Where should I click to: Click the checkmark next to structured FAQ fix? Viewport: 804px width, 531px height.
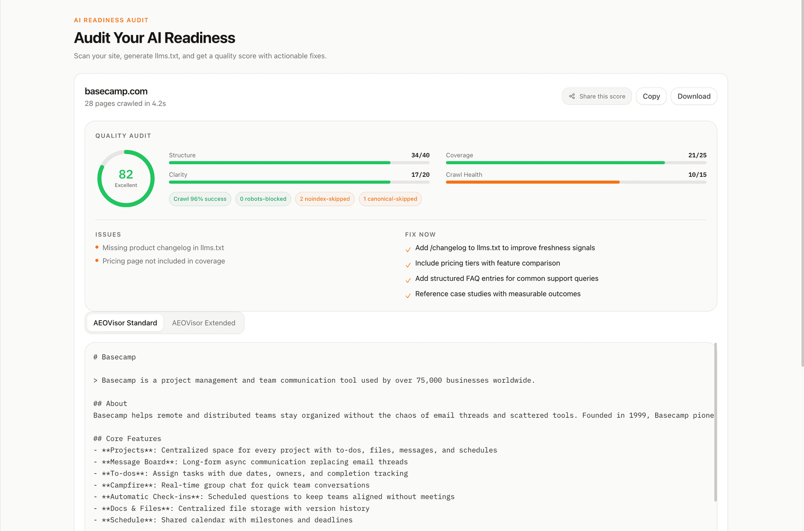click(408, 280)
